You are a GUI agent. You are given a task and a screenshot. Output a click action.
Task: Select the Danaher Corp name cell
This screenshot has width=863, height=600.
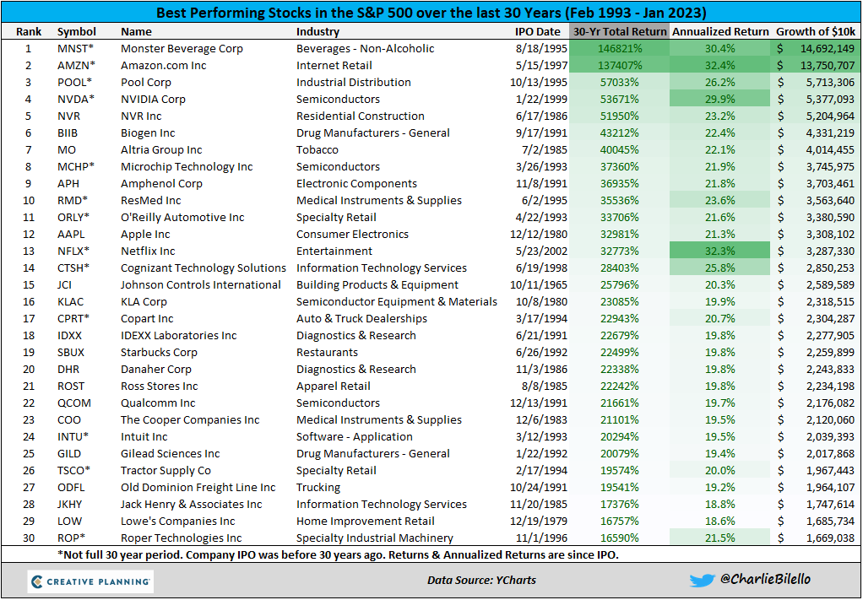coord(155,369)
